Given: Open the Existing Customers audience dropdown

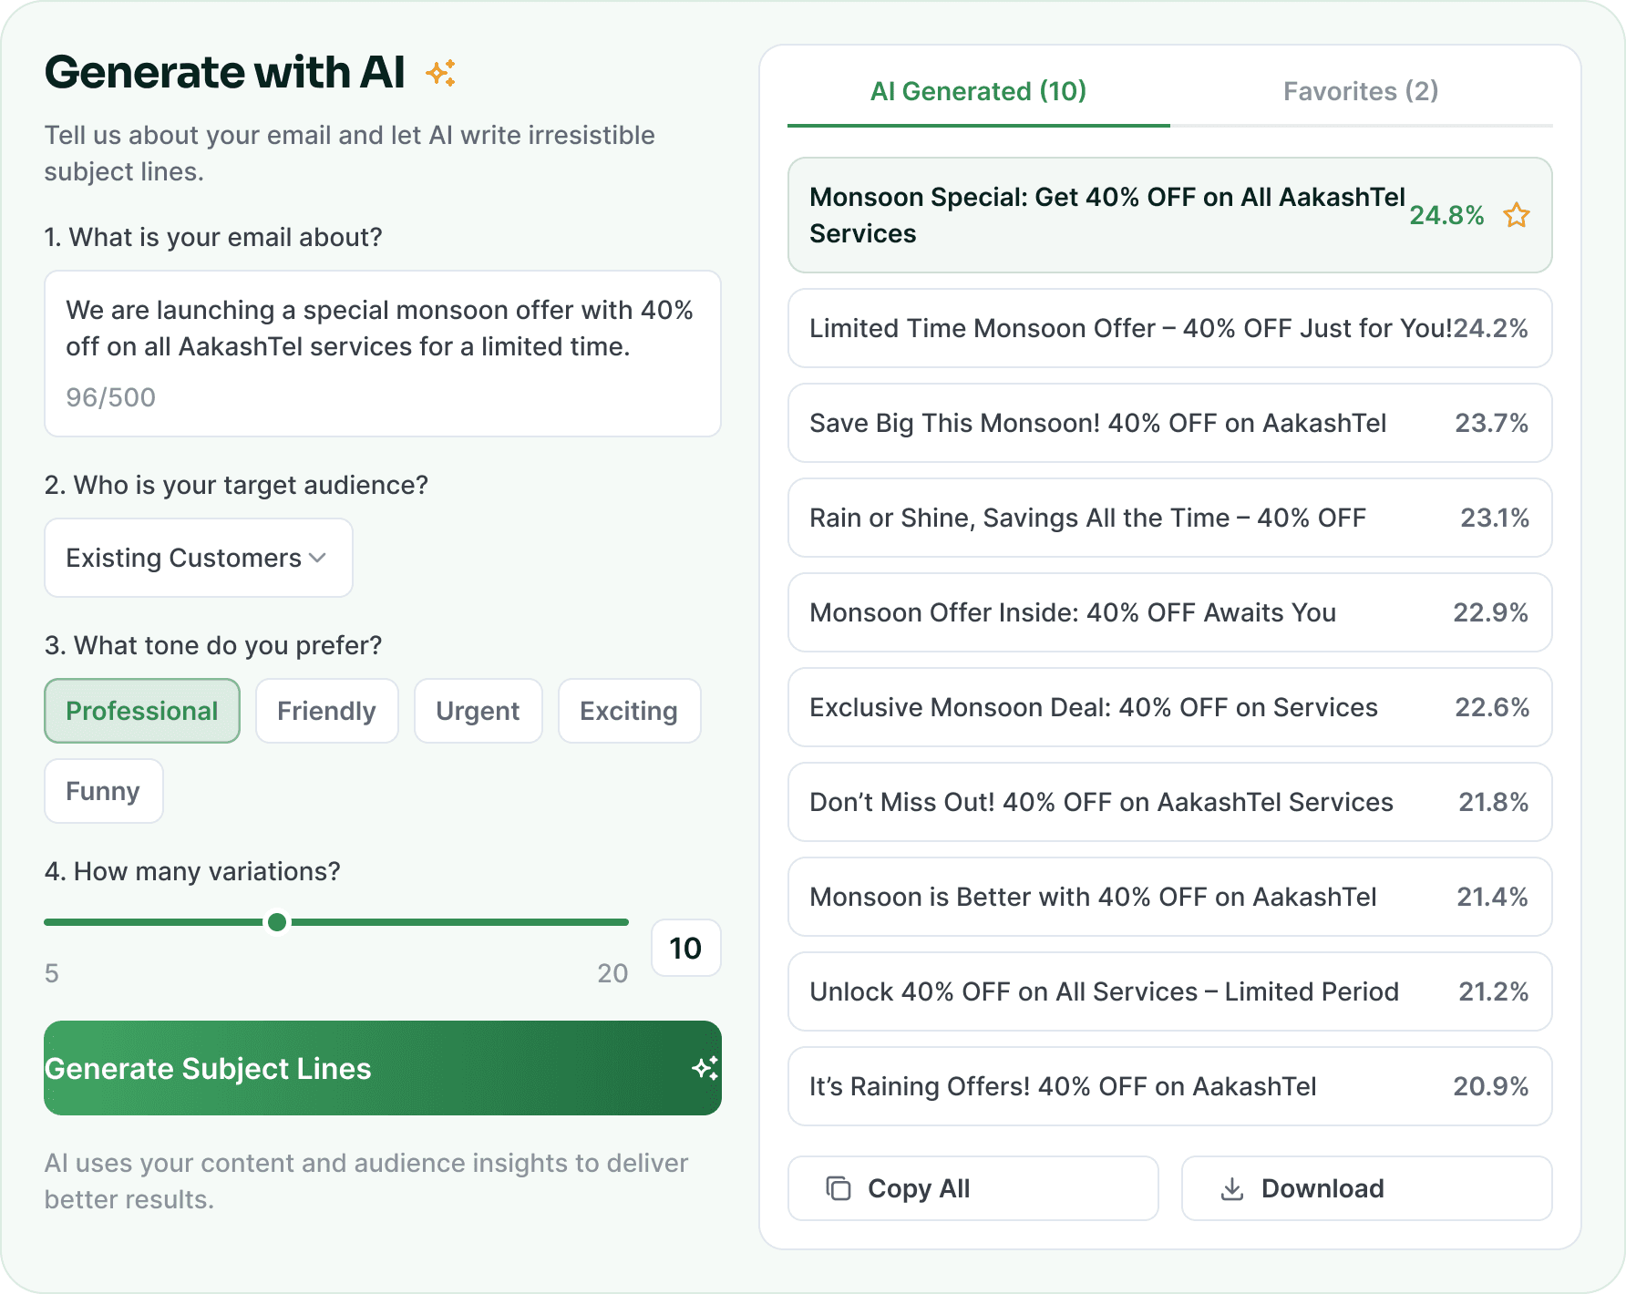Looking at the screenshot, I should [x=199, y=558].
